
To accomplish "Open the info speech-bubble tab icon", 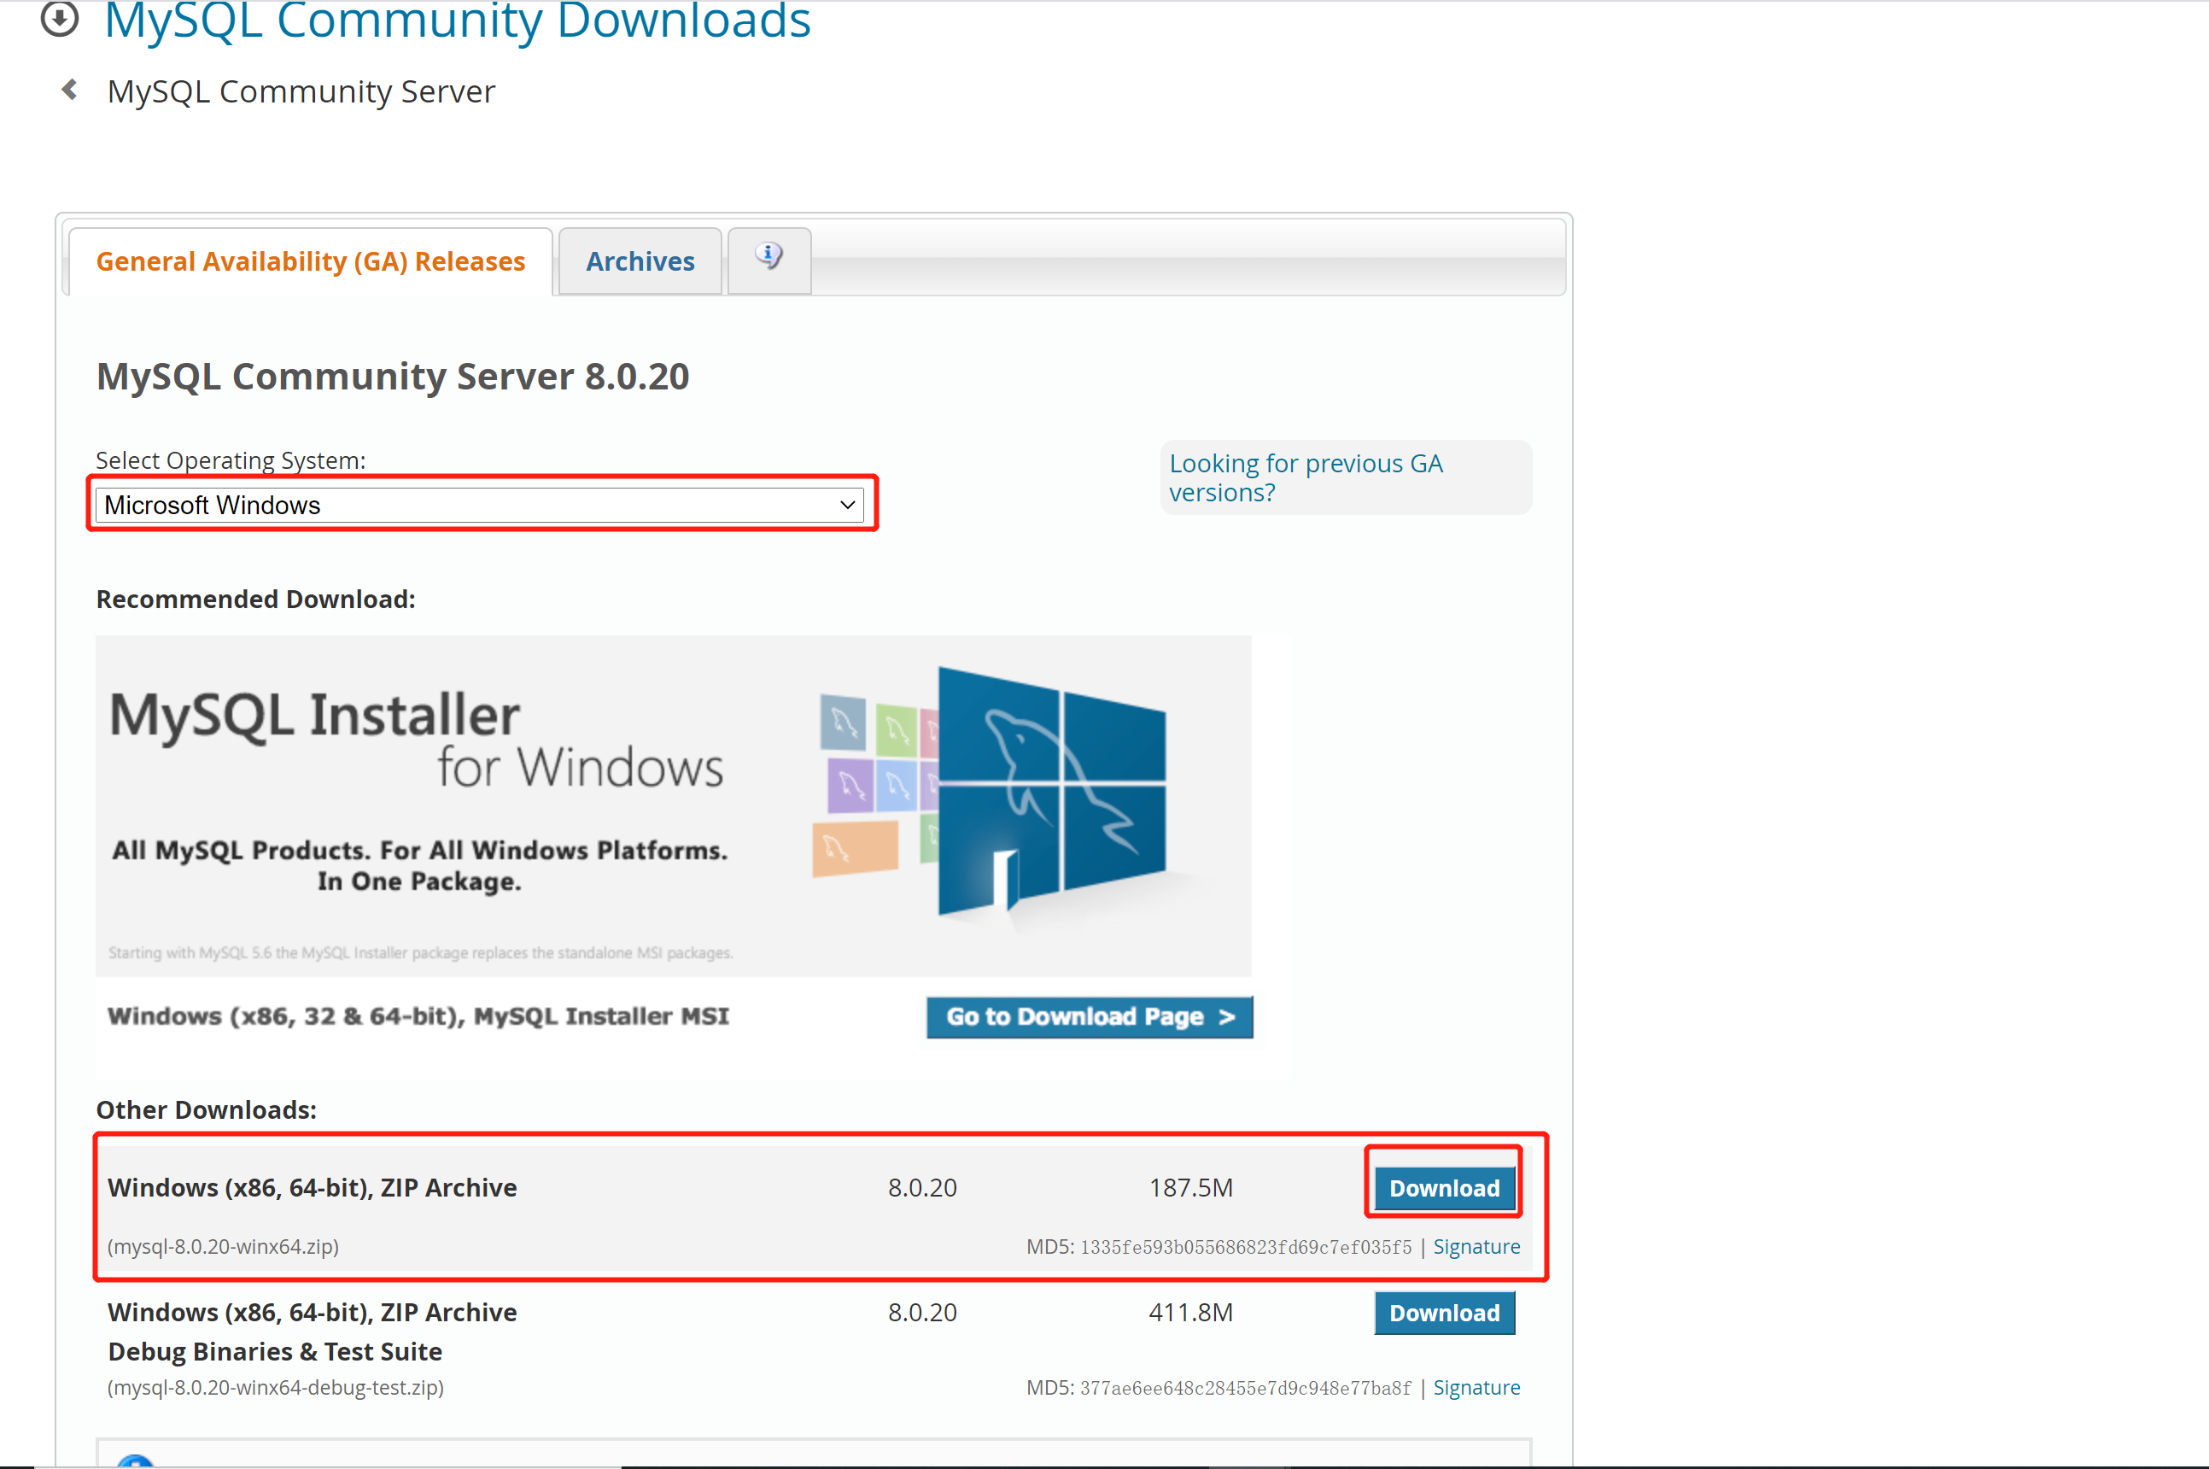I will tap(768, 255).
